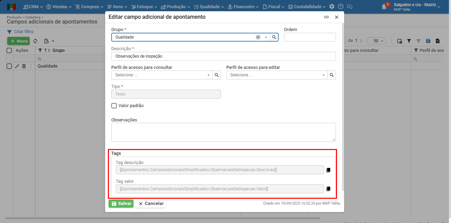Copy the dialog link icon
451x223 pixels.
pyautogui.click(x=326, y=17)
